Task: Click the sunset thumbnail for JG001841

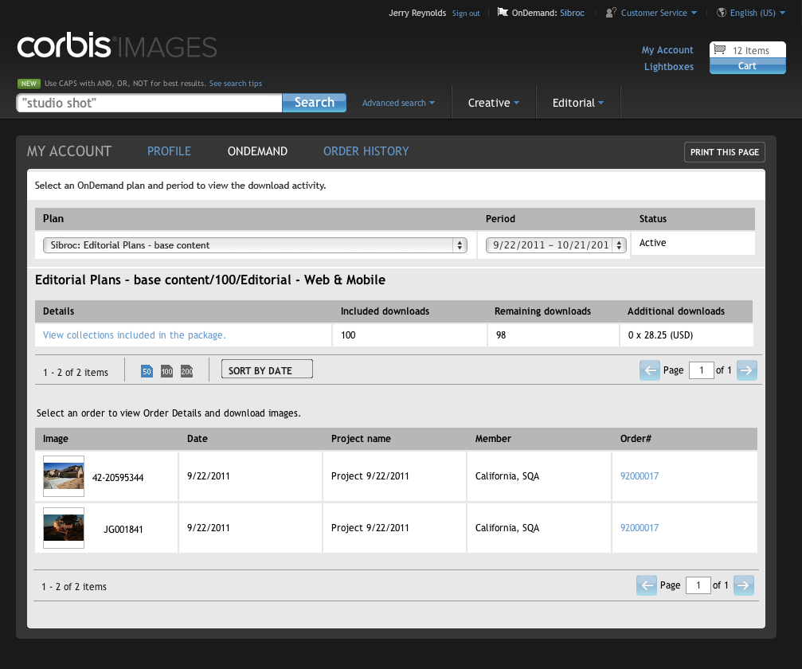Action: coord(64,528)
